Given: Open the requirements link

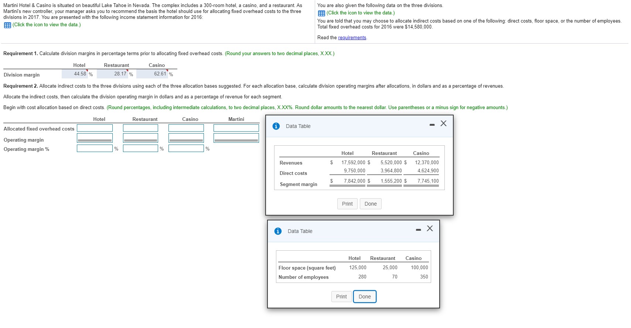Looking at the screenshot, I should click(x=352, y=38).
